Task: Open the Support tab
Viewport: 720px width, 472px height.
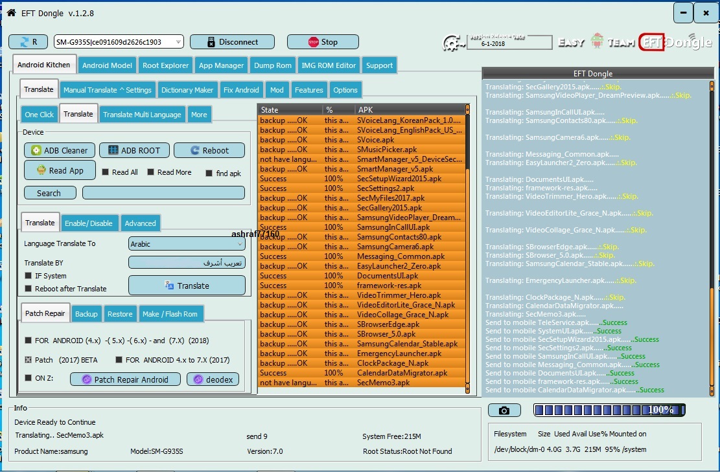Action: [379, 65]
